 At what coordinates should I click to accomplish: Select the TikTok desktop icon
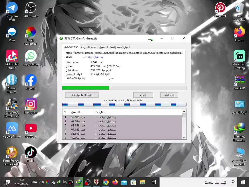coord(31,154)
